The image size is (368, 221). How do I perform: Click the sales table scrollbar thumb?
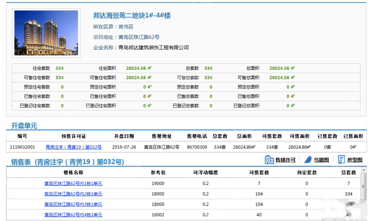pos(363,186)
